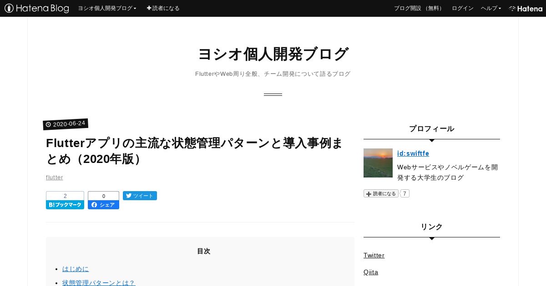546x286 pixels.
Task: Open the blog title ヨシオ個人開発ブログ heading
Action: [273, 54]
